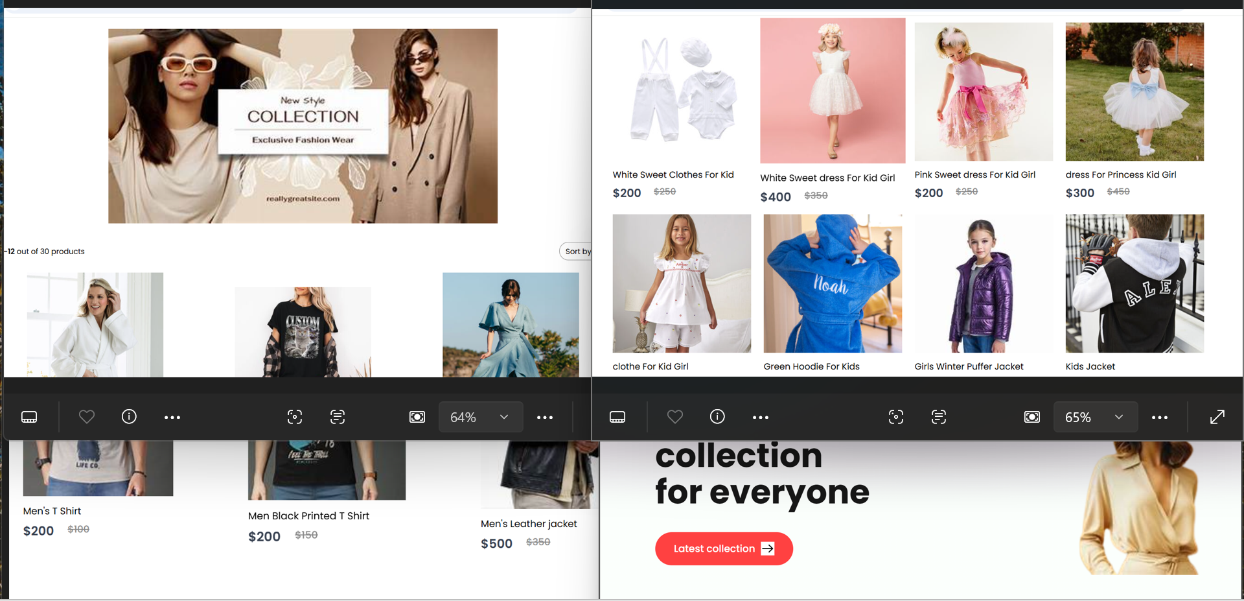
Task: Click the scan text icon in right viewer
Action: click(938, 417)
